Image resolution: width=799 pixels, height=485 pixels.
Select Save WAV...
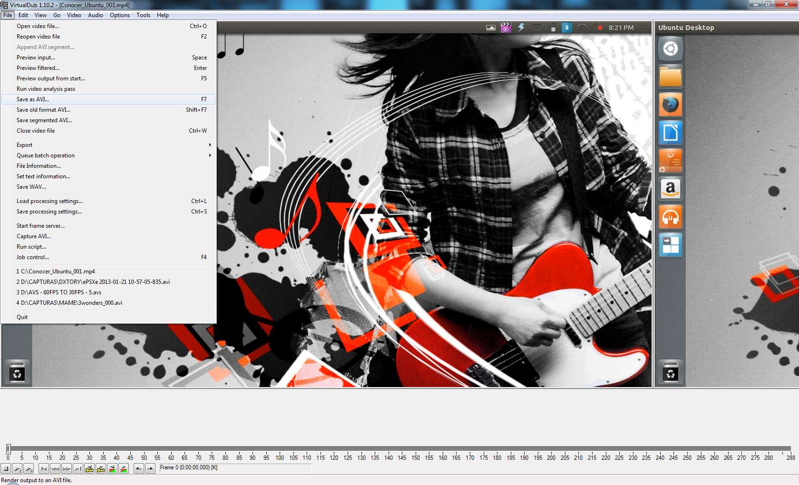108,187
